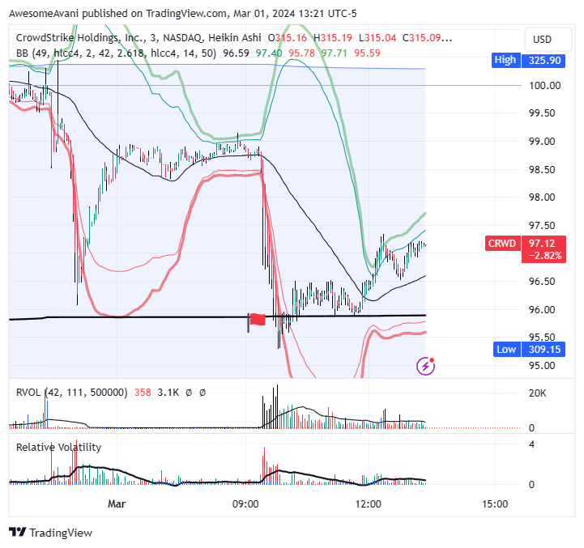Click the Heikin Ashi chart type text
584x548 pixels.
coord(235,38)
